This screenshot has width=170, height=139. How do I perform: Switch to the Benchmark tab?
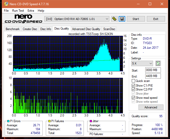[13, 29]
